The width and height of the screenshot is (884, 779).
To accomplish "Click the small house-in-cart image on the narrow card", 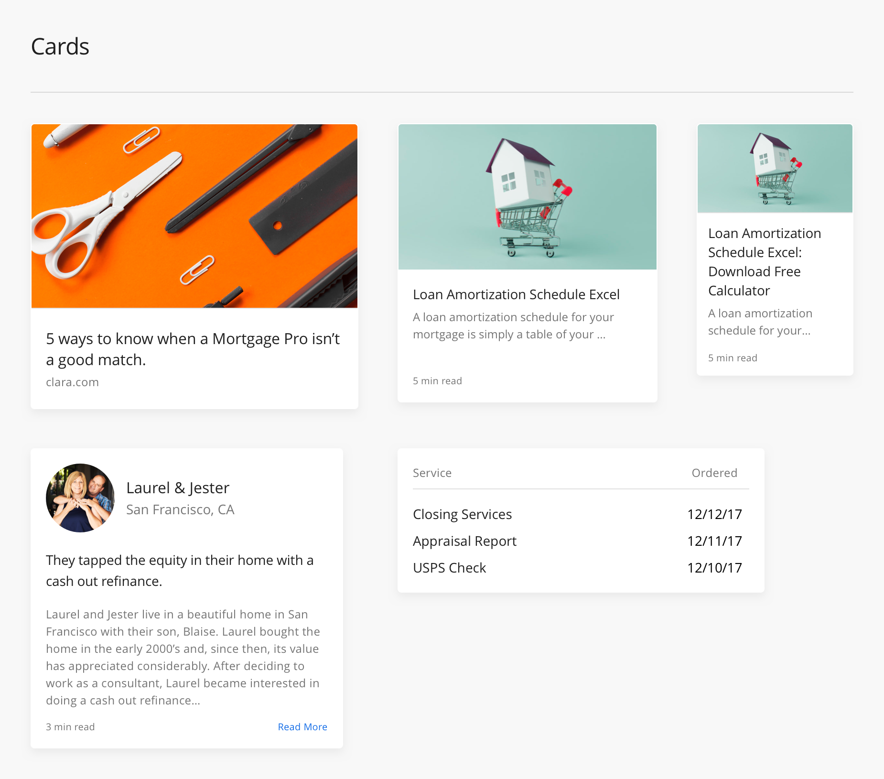I will (x=775, y=168).
